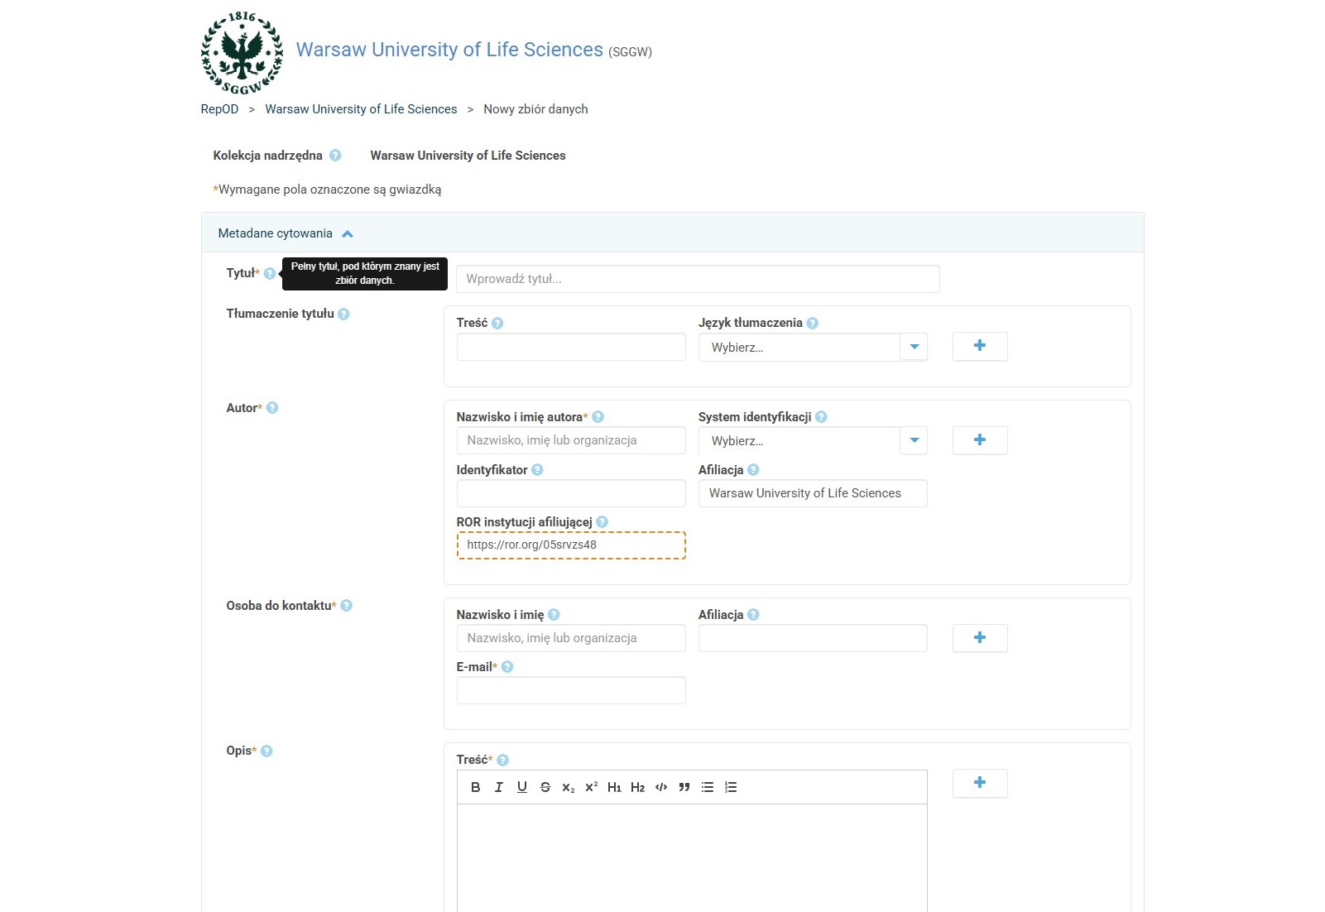Viewport: 1325px width, 912px height.
Task: Insert a blockquote in description
Action: (x=684, y=787)
